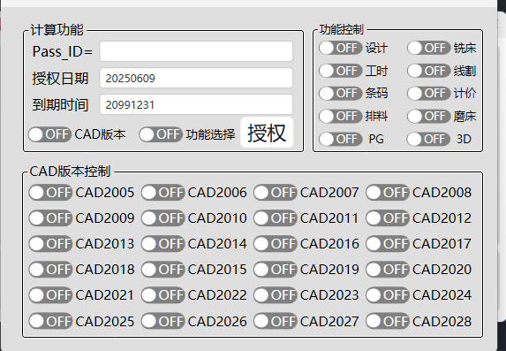
Task: Activate the CAD2019 switch
Action: (275, 270)
